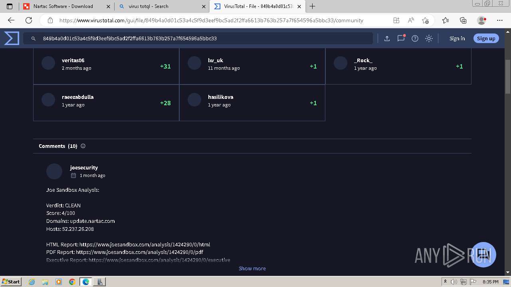Show hidden tray icons arrow
The image size is (511, 287).
pyautogui.click(x=445, y=282)
